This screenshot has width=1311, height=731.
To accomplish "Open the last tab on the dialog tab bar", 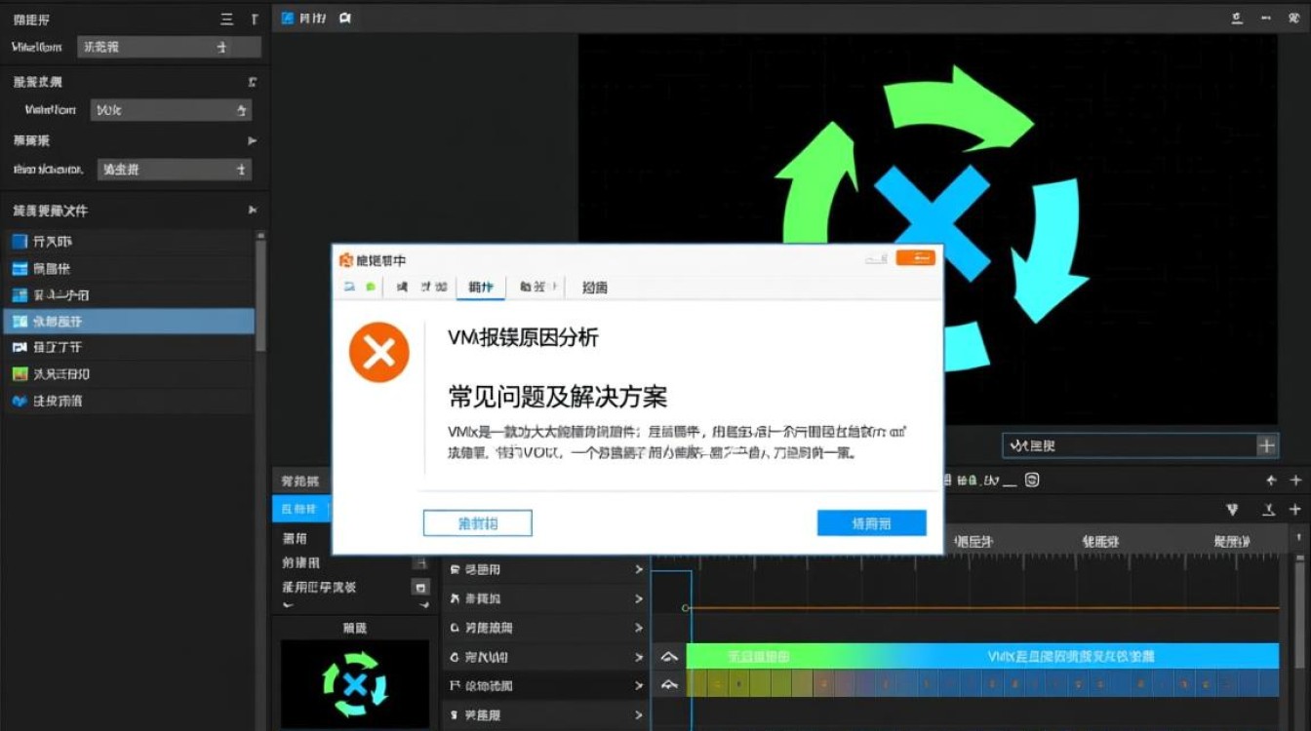I will 594,287.
